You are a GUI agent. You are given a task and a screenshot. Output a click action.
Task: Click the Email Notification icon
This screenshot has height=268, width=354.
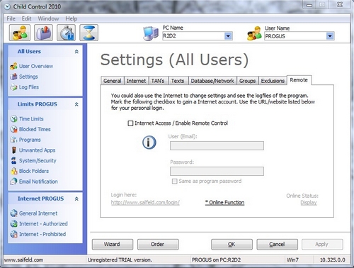[x=13, y=182]
